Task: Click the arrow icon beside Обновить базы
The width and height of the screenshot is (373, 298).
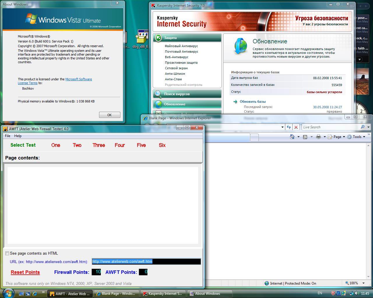Action: [235, 102]
